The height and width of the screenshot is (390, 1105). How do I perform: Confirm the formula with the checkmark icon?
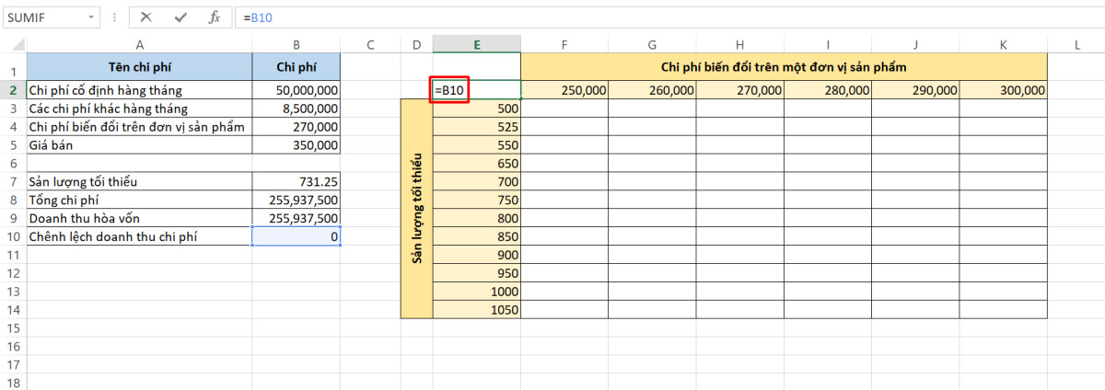pyautogui.click(x=180, y=17)
